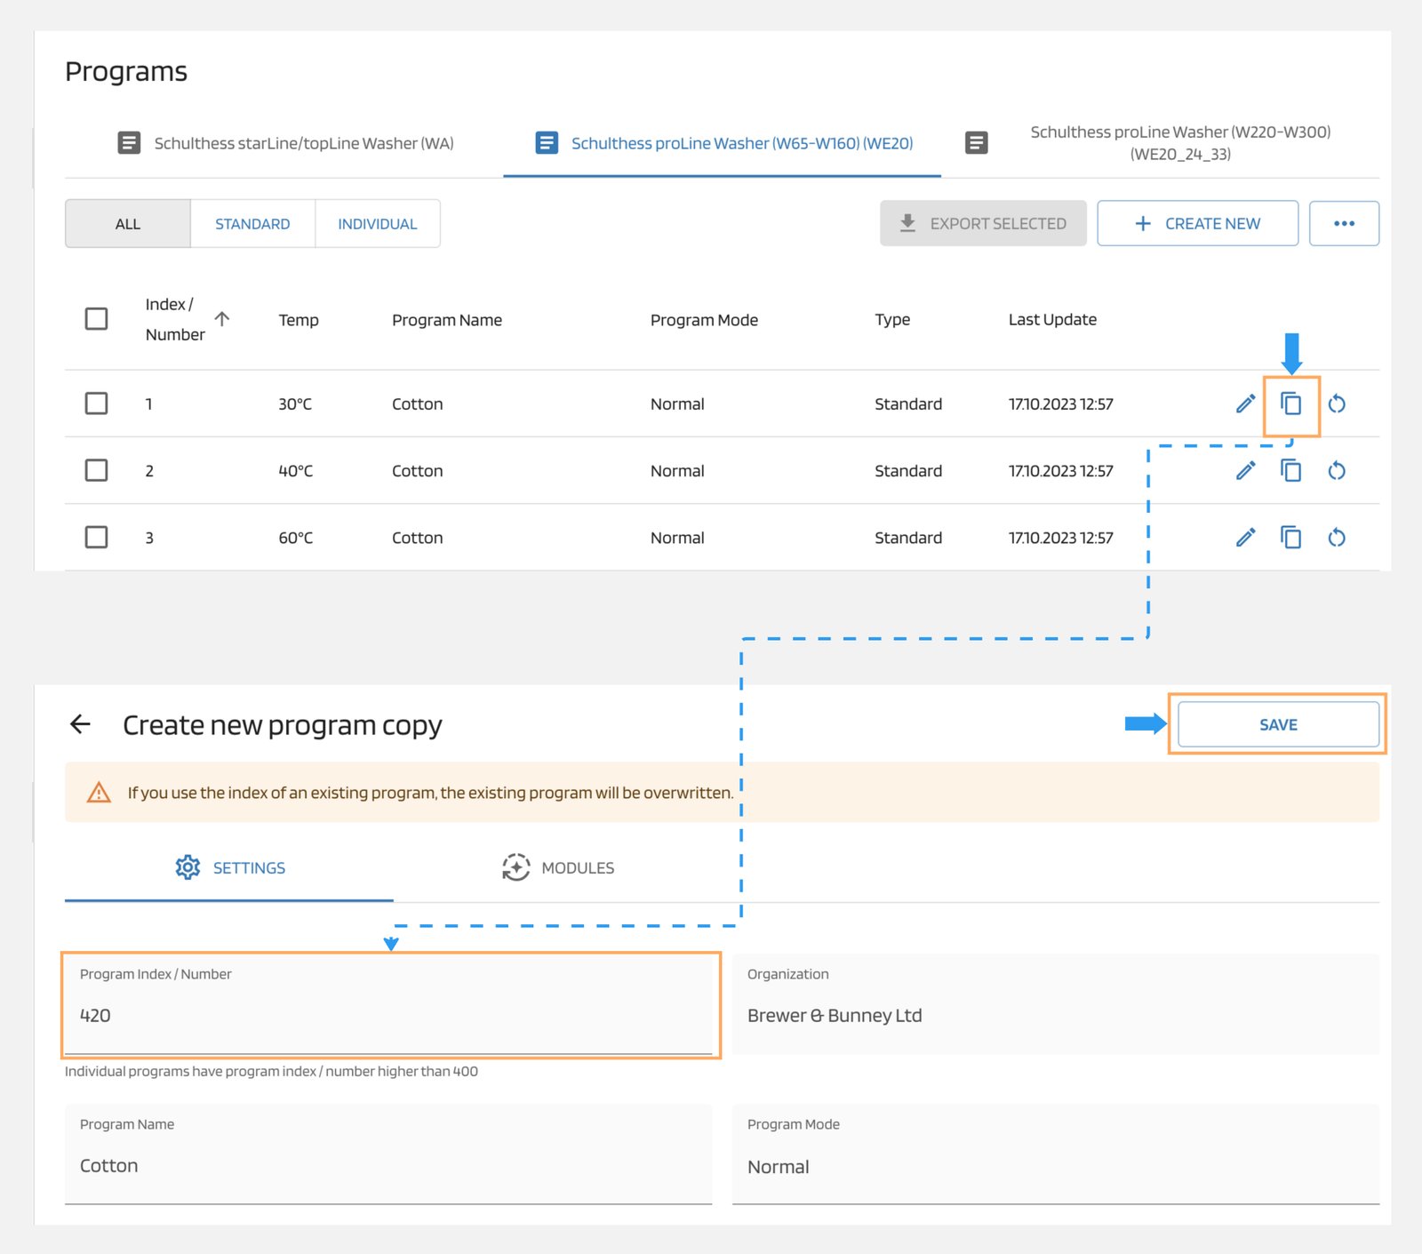Image resolution: width=1422 pixels, height=1254 pixels.
Task: Edit the 40°C Cotton program
Action: point(1245,471)
